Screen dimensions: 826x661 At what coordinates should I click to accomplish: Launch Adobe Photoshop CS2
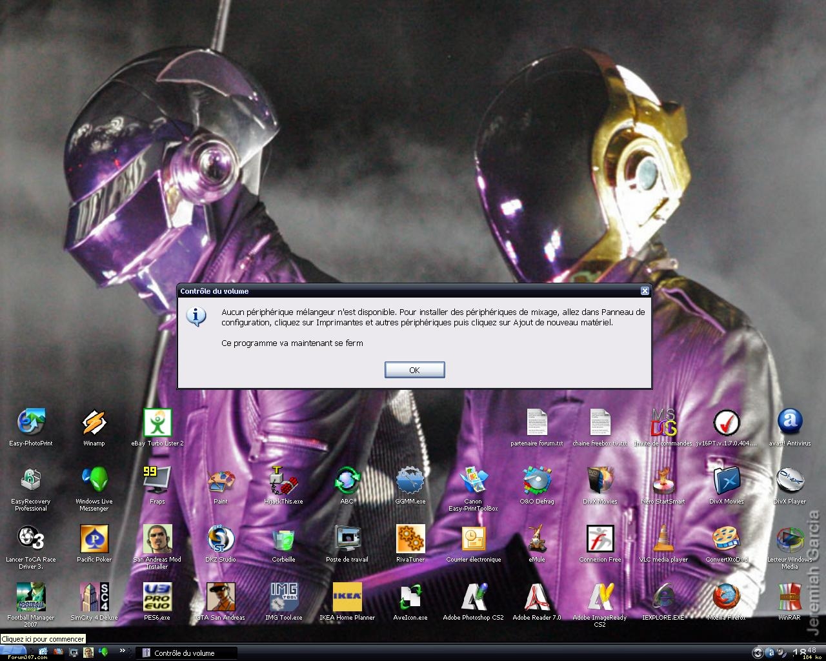click(473, 602)
